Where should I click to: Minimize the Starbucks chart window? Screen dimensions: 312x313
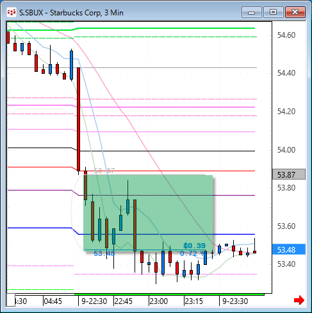point(252,12)
